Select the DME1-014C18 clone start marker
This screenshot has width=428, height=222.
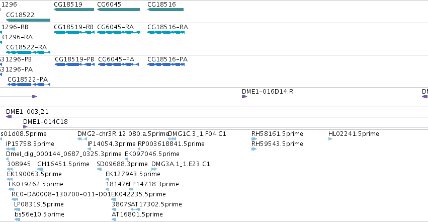[x=25, y=127]
